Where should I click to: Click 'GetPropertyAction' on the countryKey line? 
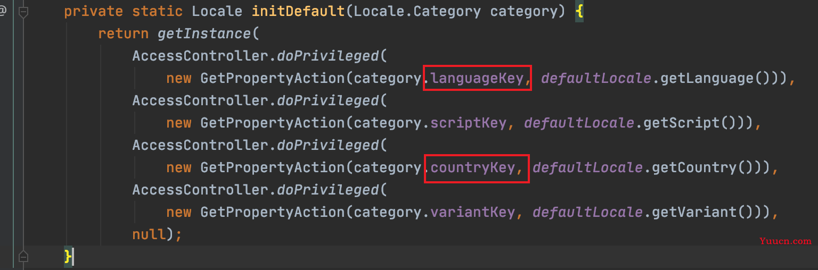coord(273,167)
